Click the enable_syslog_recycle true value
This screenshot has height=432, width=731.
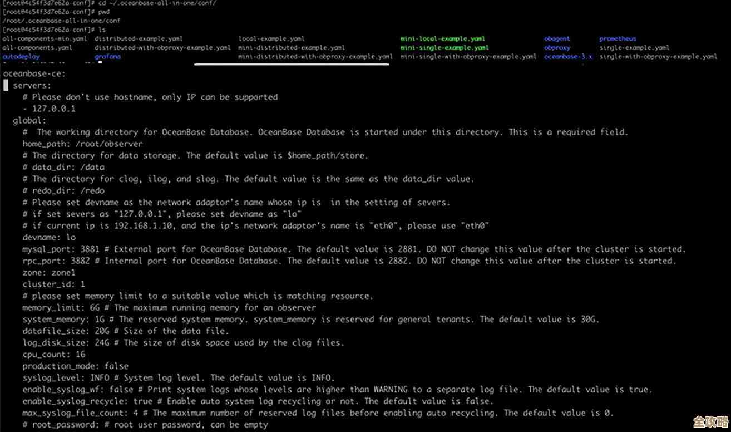coord(143,401)
